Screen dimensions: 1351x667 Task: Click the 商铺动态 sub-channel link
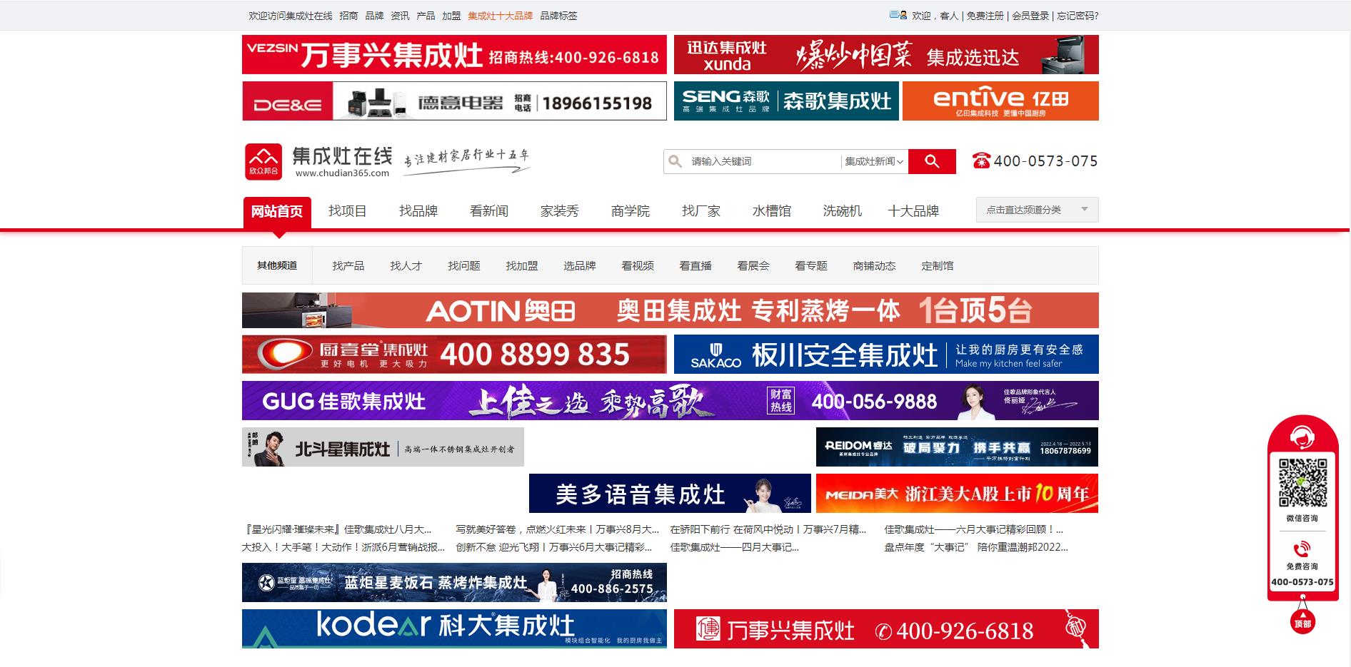tap(874, 265)
